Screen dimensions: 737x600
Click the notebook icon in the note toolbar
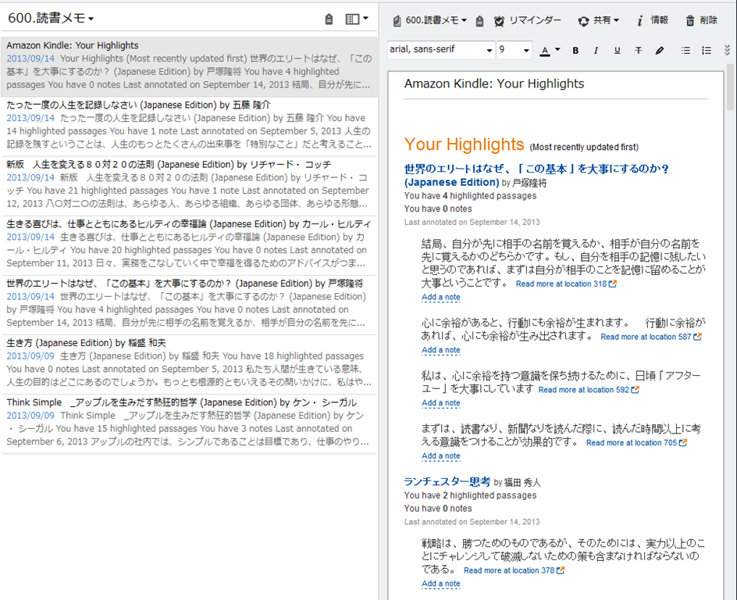(397, 20)
